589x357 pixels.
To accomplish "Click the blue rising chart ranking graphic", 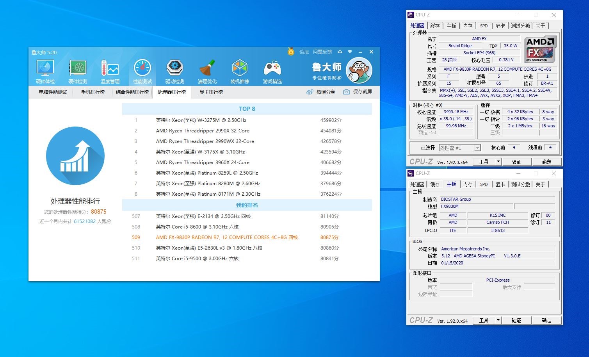I will [75, 155].
